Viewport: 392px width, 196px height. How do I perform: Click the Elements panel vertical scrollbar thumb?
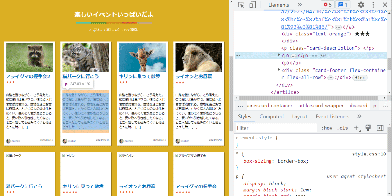pos(389,64)
